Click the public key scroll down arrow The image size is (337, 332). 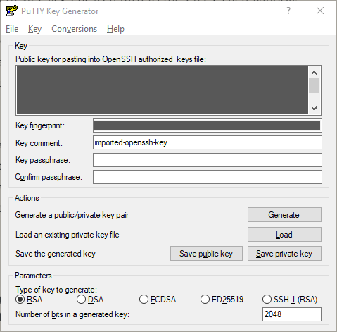[314, 109]
